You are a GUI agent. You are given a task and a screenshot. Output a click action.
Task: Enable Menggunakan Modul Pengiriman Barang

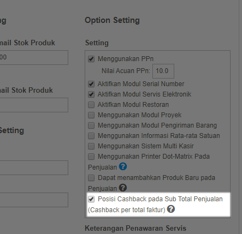click(x=91, y=125)
